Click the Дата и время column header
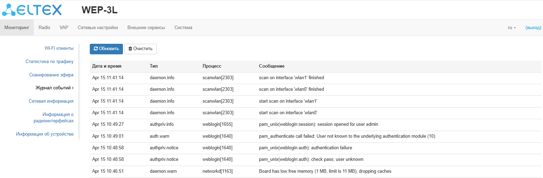The image size is (543, 178). (x=107, y=66)
